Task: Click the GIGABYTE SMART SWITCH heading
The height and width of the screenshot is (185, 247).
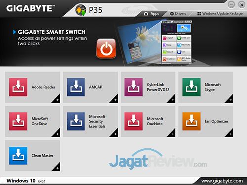Action: pos(51,32)
